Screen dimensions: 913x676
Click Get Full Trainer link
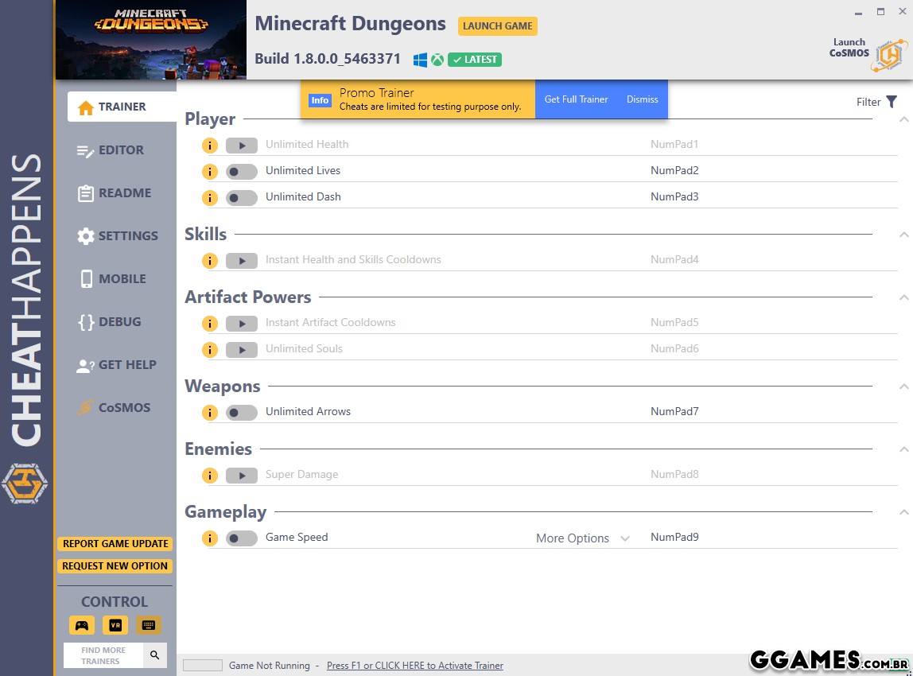[x=576, y=99]
